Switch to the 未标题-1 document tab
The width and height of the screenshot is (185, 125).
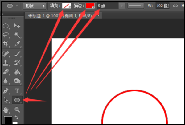(x=59, y=15)
